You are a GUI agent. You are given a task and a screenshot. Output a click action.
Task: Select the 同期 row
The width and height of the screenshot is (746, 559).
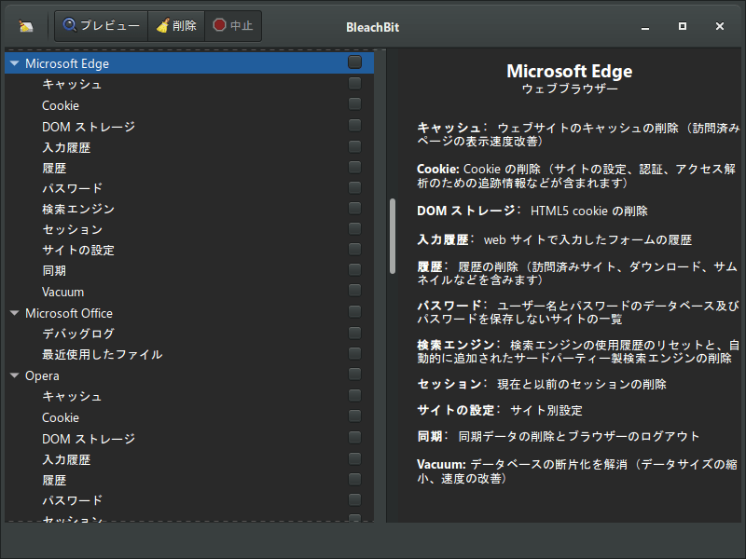coord(189,270)
